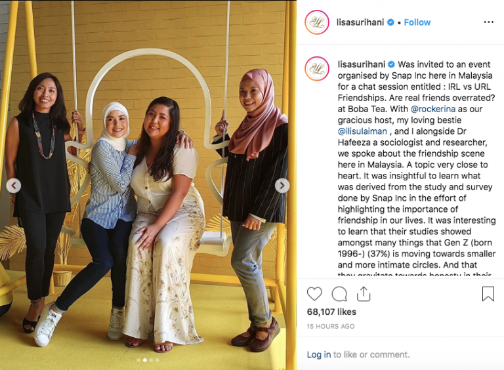Go to the next photo with the right arrow
Viewport: 504px width, 370px height.
(x=282, y=185)
